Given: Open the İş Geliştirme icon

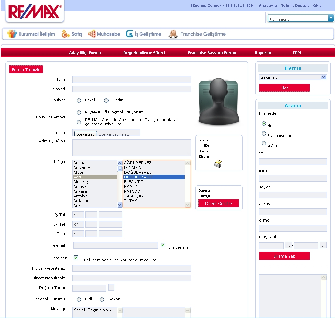Looking at the screenshot, I should coord(130,34).
